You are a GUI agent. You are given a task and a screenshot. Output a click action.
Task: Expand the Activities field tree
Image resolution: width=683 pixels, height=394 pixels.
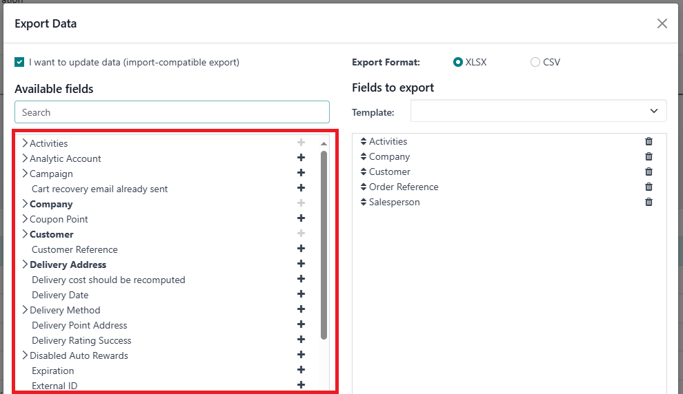25,143
